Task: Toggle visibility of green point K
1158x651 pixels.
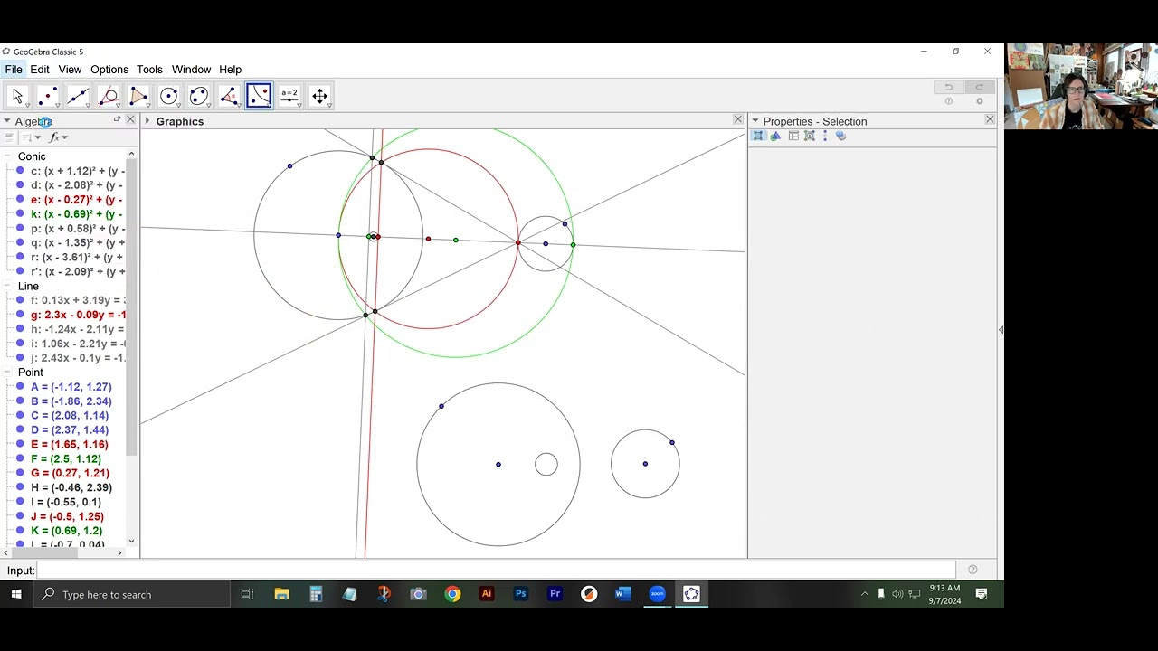Action: [20, 531]
